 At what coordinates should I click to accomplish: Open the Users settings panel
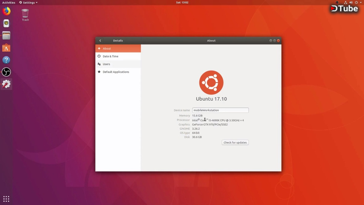coord(118,64)
